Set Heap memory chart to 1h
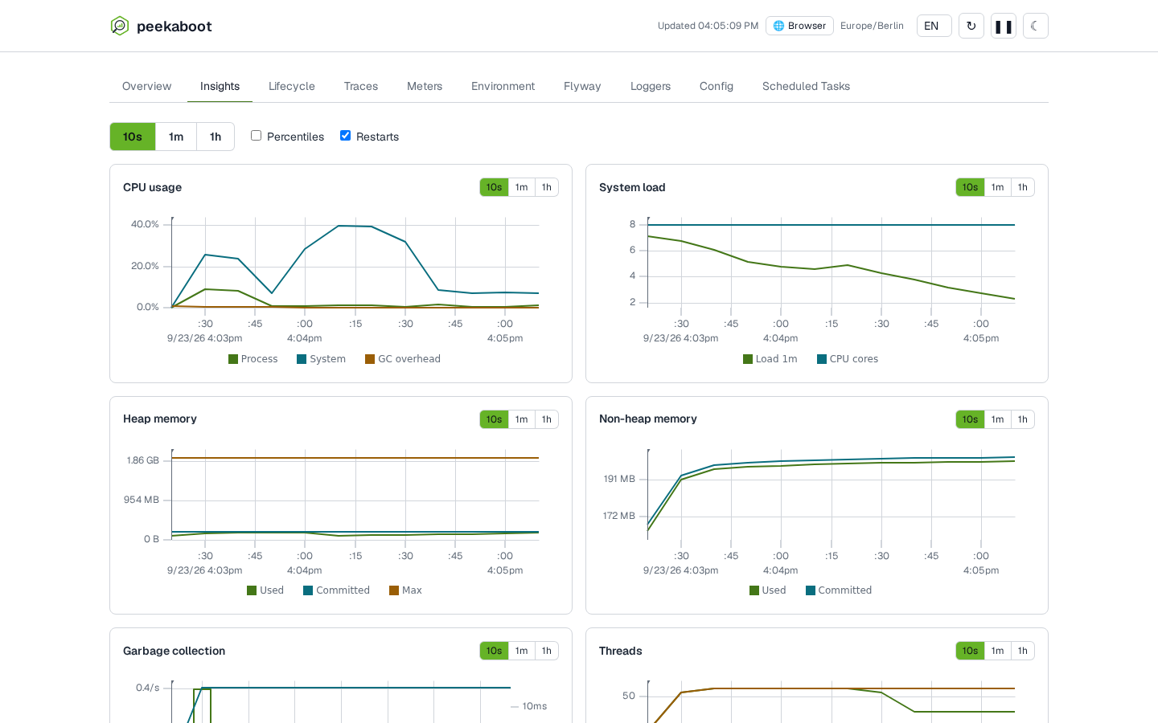1158x723 pixels. click(547, 419)
